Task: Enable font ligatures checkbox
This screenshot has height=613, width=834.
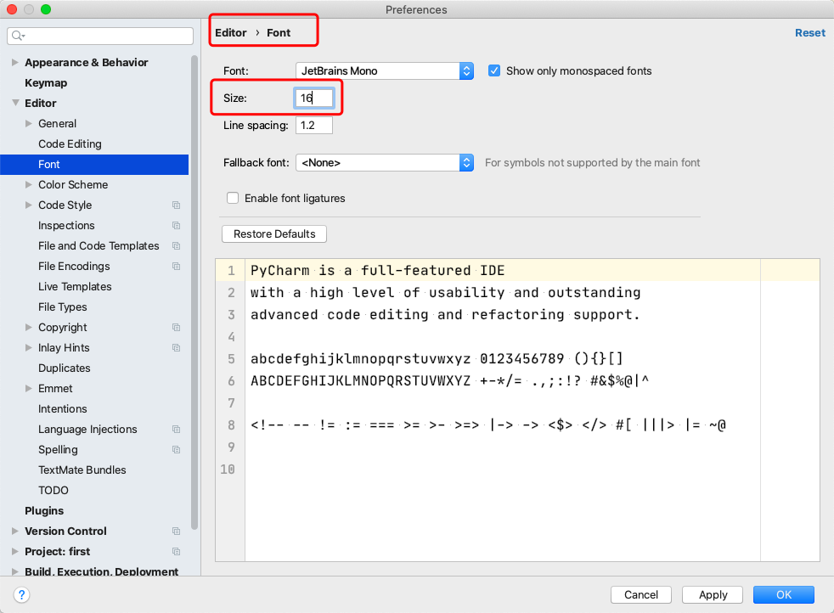Action: click(233, 198)
